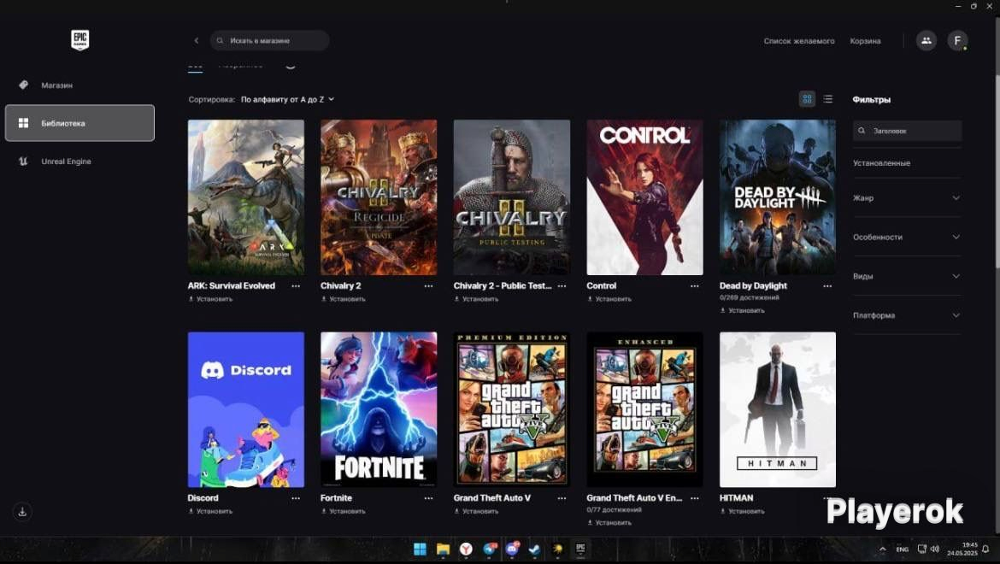
Task: Expand the Жанр filter
Action: click(x=906, y=198)
